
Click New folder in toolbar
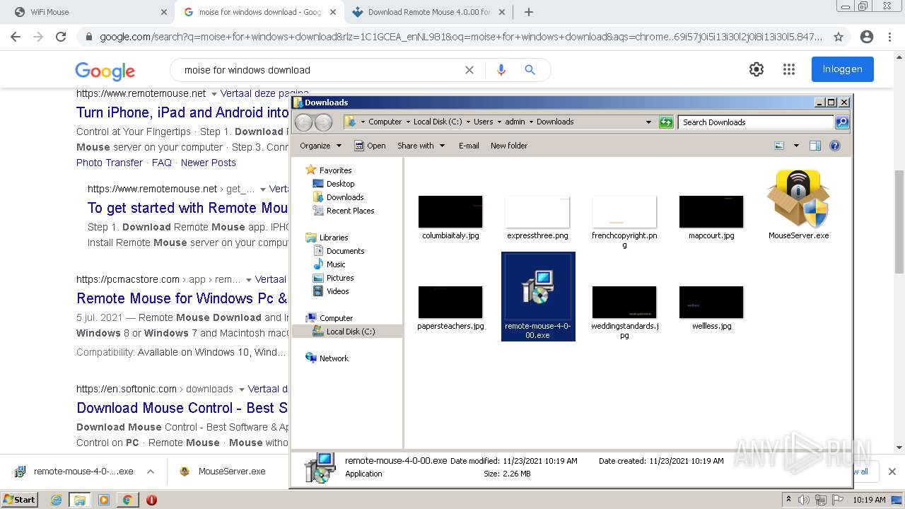click(x=509, y=146)
